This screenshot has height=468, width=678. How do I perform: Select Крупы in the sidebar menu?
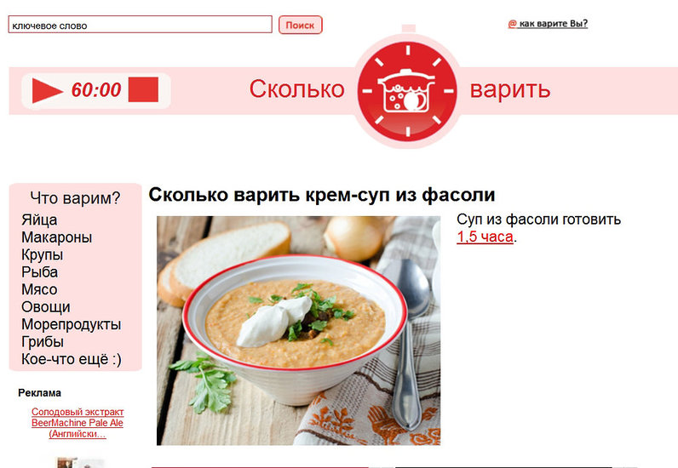(x=43, y=255)
